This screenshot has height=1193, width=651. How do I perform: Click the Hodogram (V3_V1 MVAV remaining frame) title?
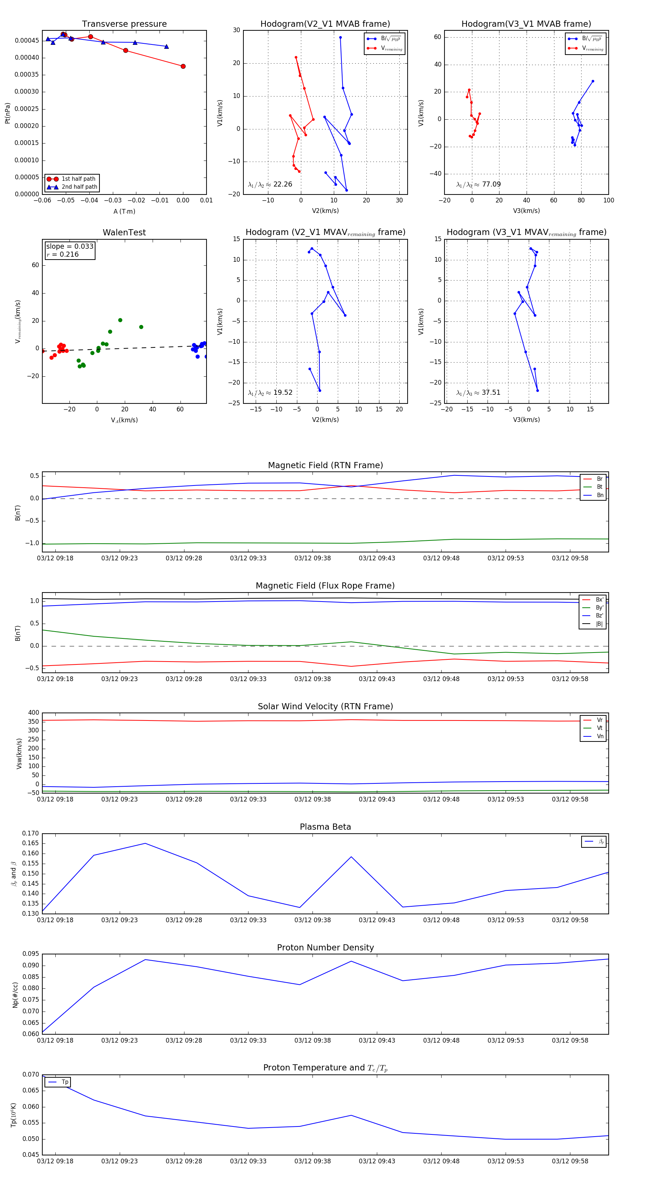526,232
